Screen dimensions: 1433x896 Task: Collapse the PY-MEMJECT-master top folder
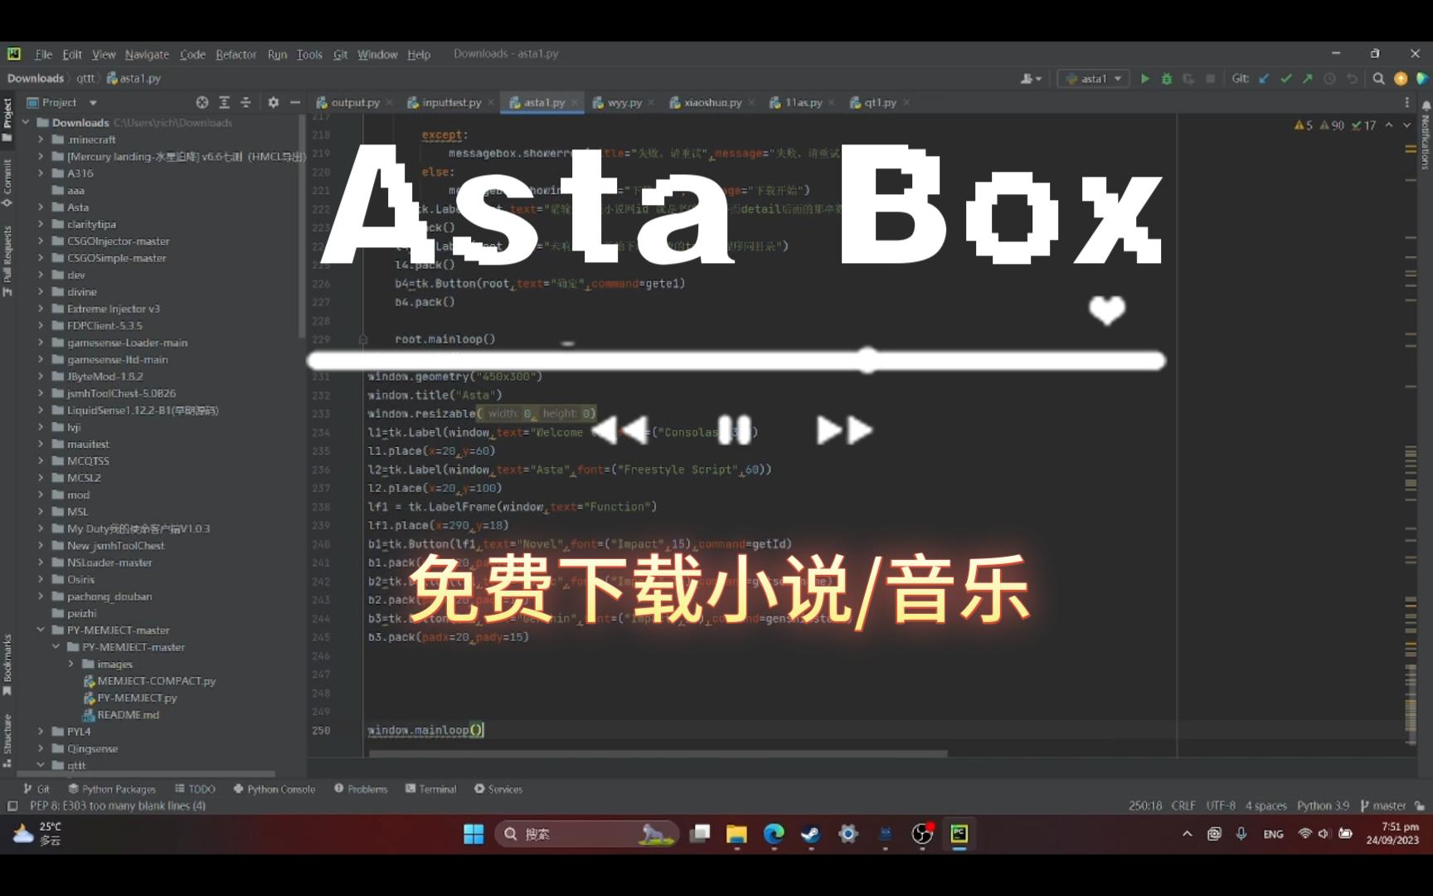click(x=41, y=630)
